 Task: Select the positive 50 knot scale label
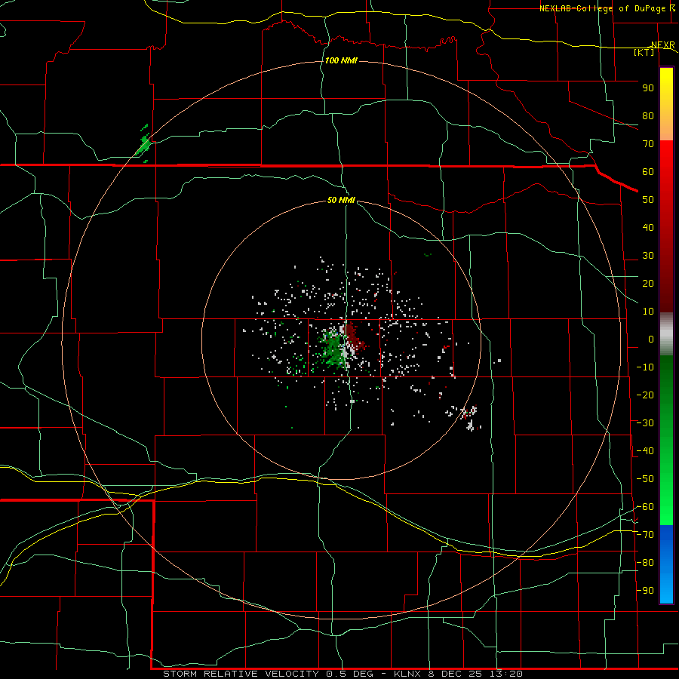[x=648, y=200]
